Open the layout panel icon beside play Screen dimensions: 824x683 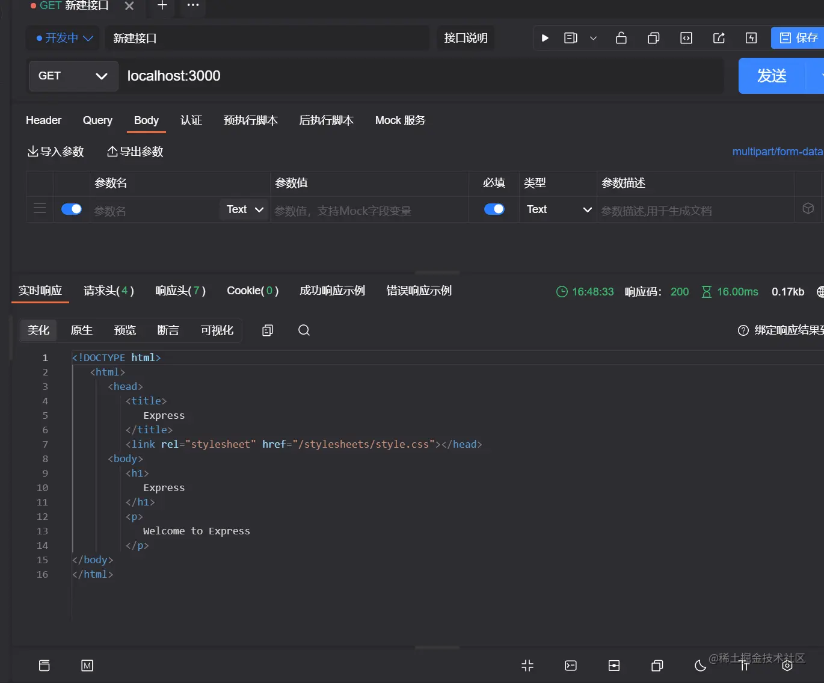pyautogui.click(x=571, y=38)
